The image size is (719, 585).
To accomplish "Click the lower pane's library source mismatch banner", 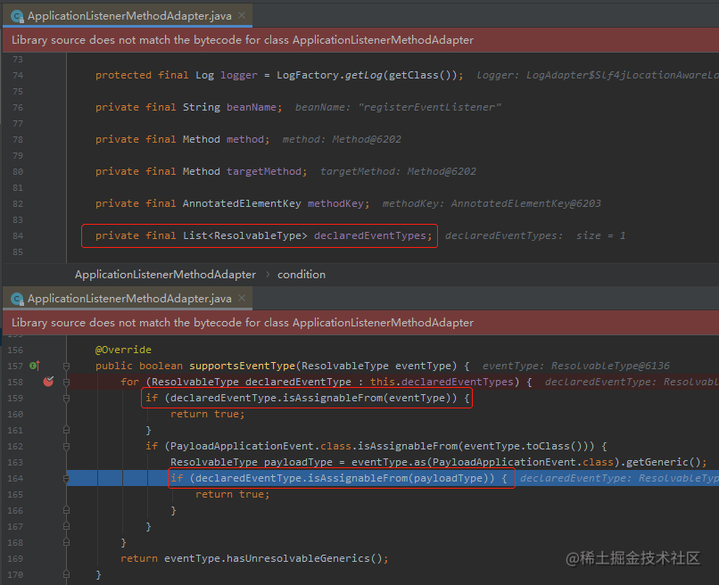I will point(360,323).
